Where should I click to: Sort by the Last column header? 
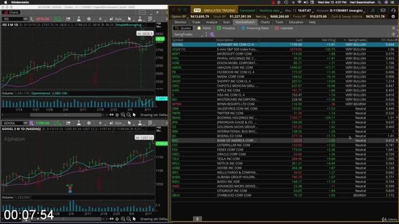click(x=299, y=40)
